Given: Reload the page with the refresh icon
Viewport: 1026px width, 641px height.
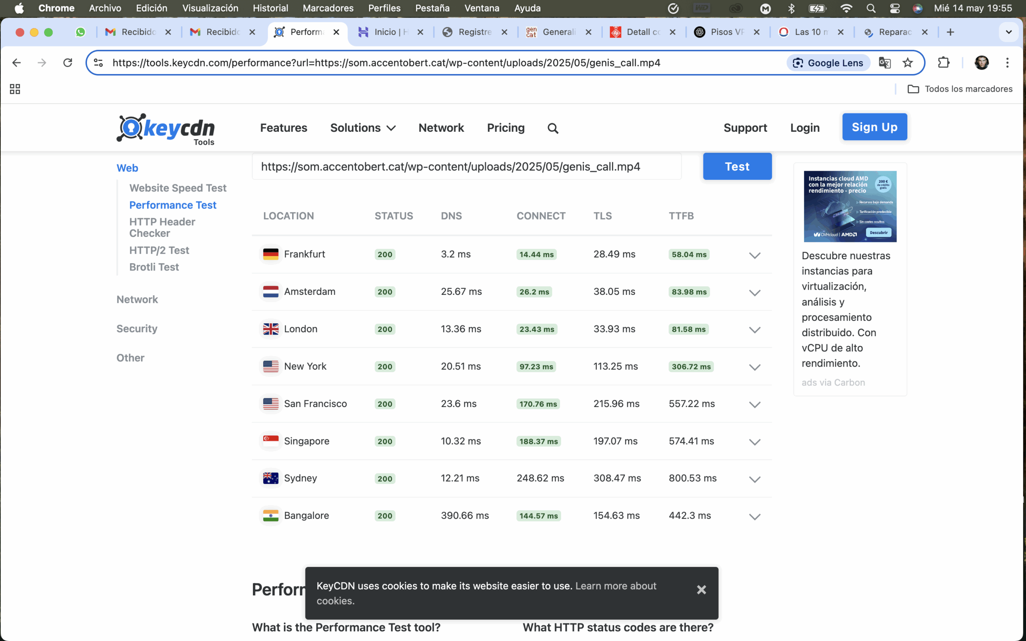Looking at the screenshot, I should coord(68,63).
